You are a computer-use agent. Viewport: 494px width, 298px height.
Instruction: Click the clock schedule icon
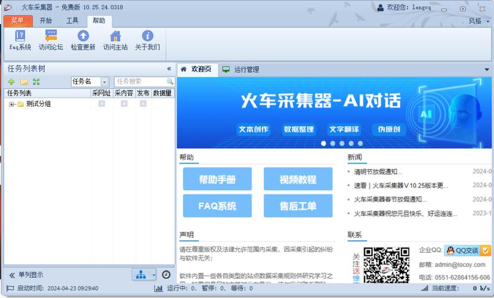tap(166, 274)
